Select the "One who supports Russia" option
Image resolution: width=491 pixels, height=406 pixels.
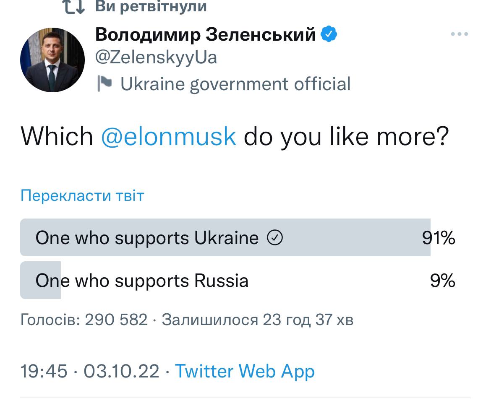click(142, 280)
